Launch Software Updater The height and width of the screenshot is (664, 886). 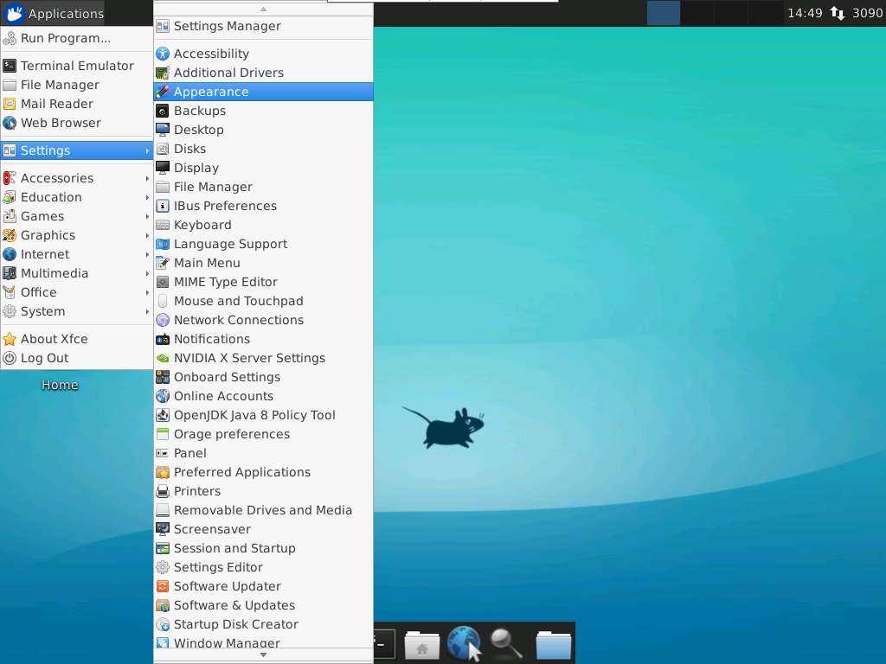point(263,587)
